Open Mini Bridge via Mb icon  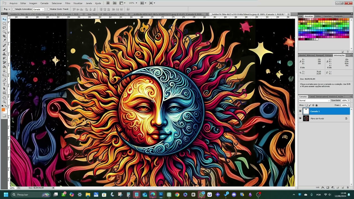[x=115, y=3]
